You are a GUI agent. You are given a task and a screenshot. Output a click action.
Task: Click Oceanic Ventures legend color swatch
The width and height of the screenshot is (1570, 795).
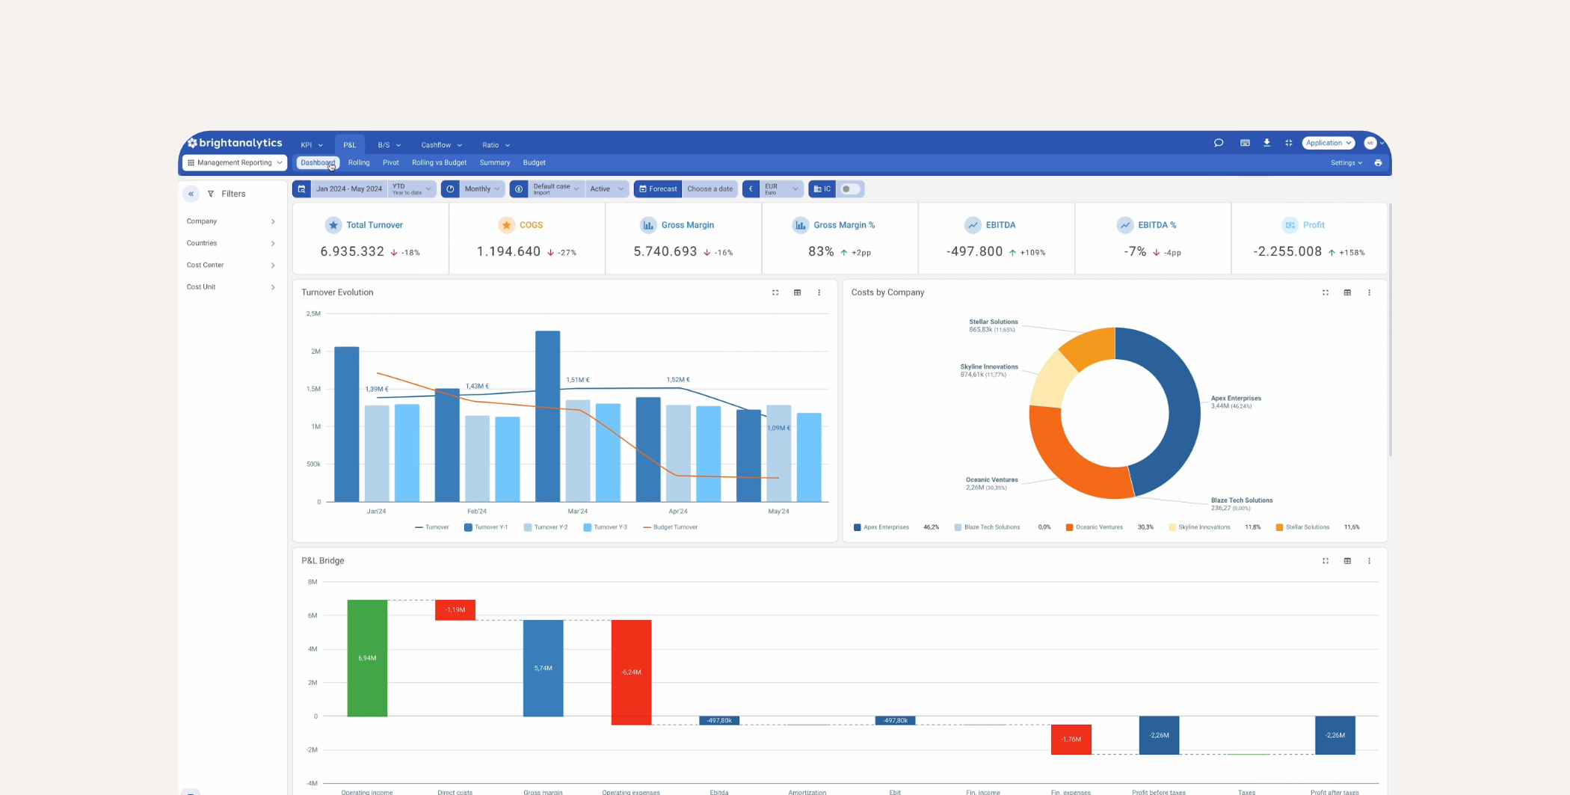click(x=1070, y=527)
